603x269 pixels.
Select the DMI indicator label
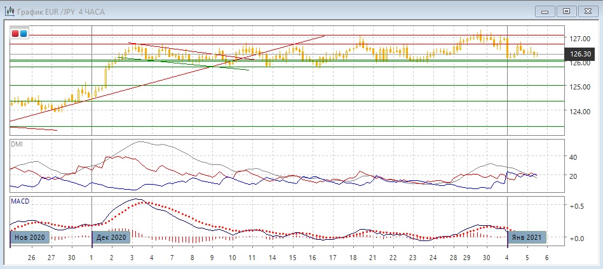click(x=17, y=145)
